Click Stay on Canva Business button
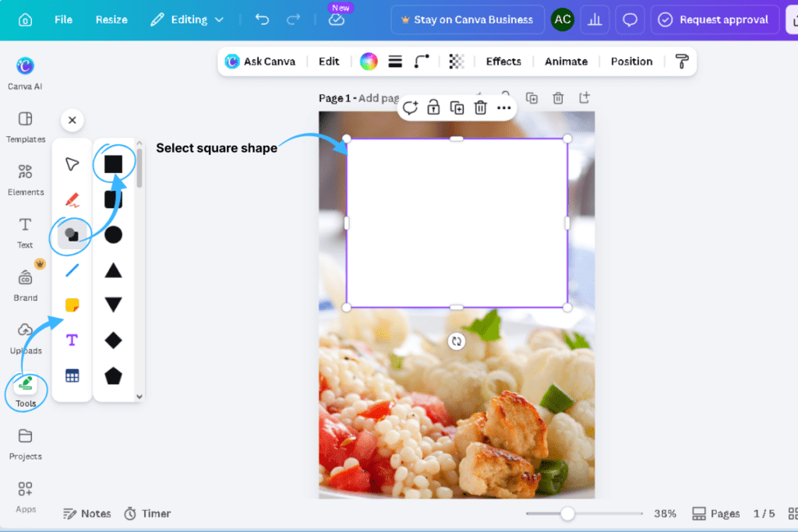The height and width of the screenshot is (532, 798). coord(468,19)
